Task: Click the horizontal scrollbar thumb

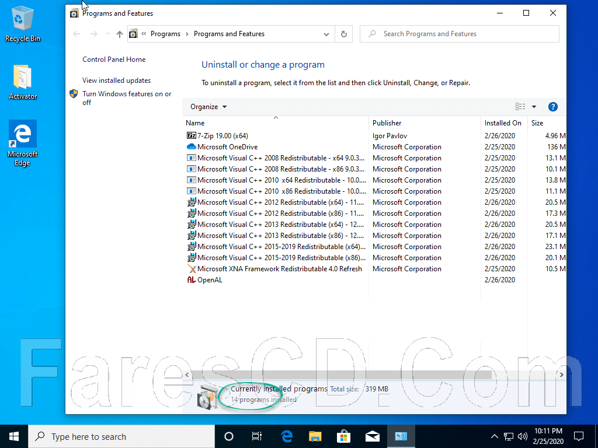Action: click(341, 375)
